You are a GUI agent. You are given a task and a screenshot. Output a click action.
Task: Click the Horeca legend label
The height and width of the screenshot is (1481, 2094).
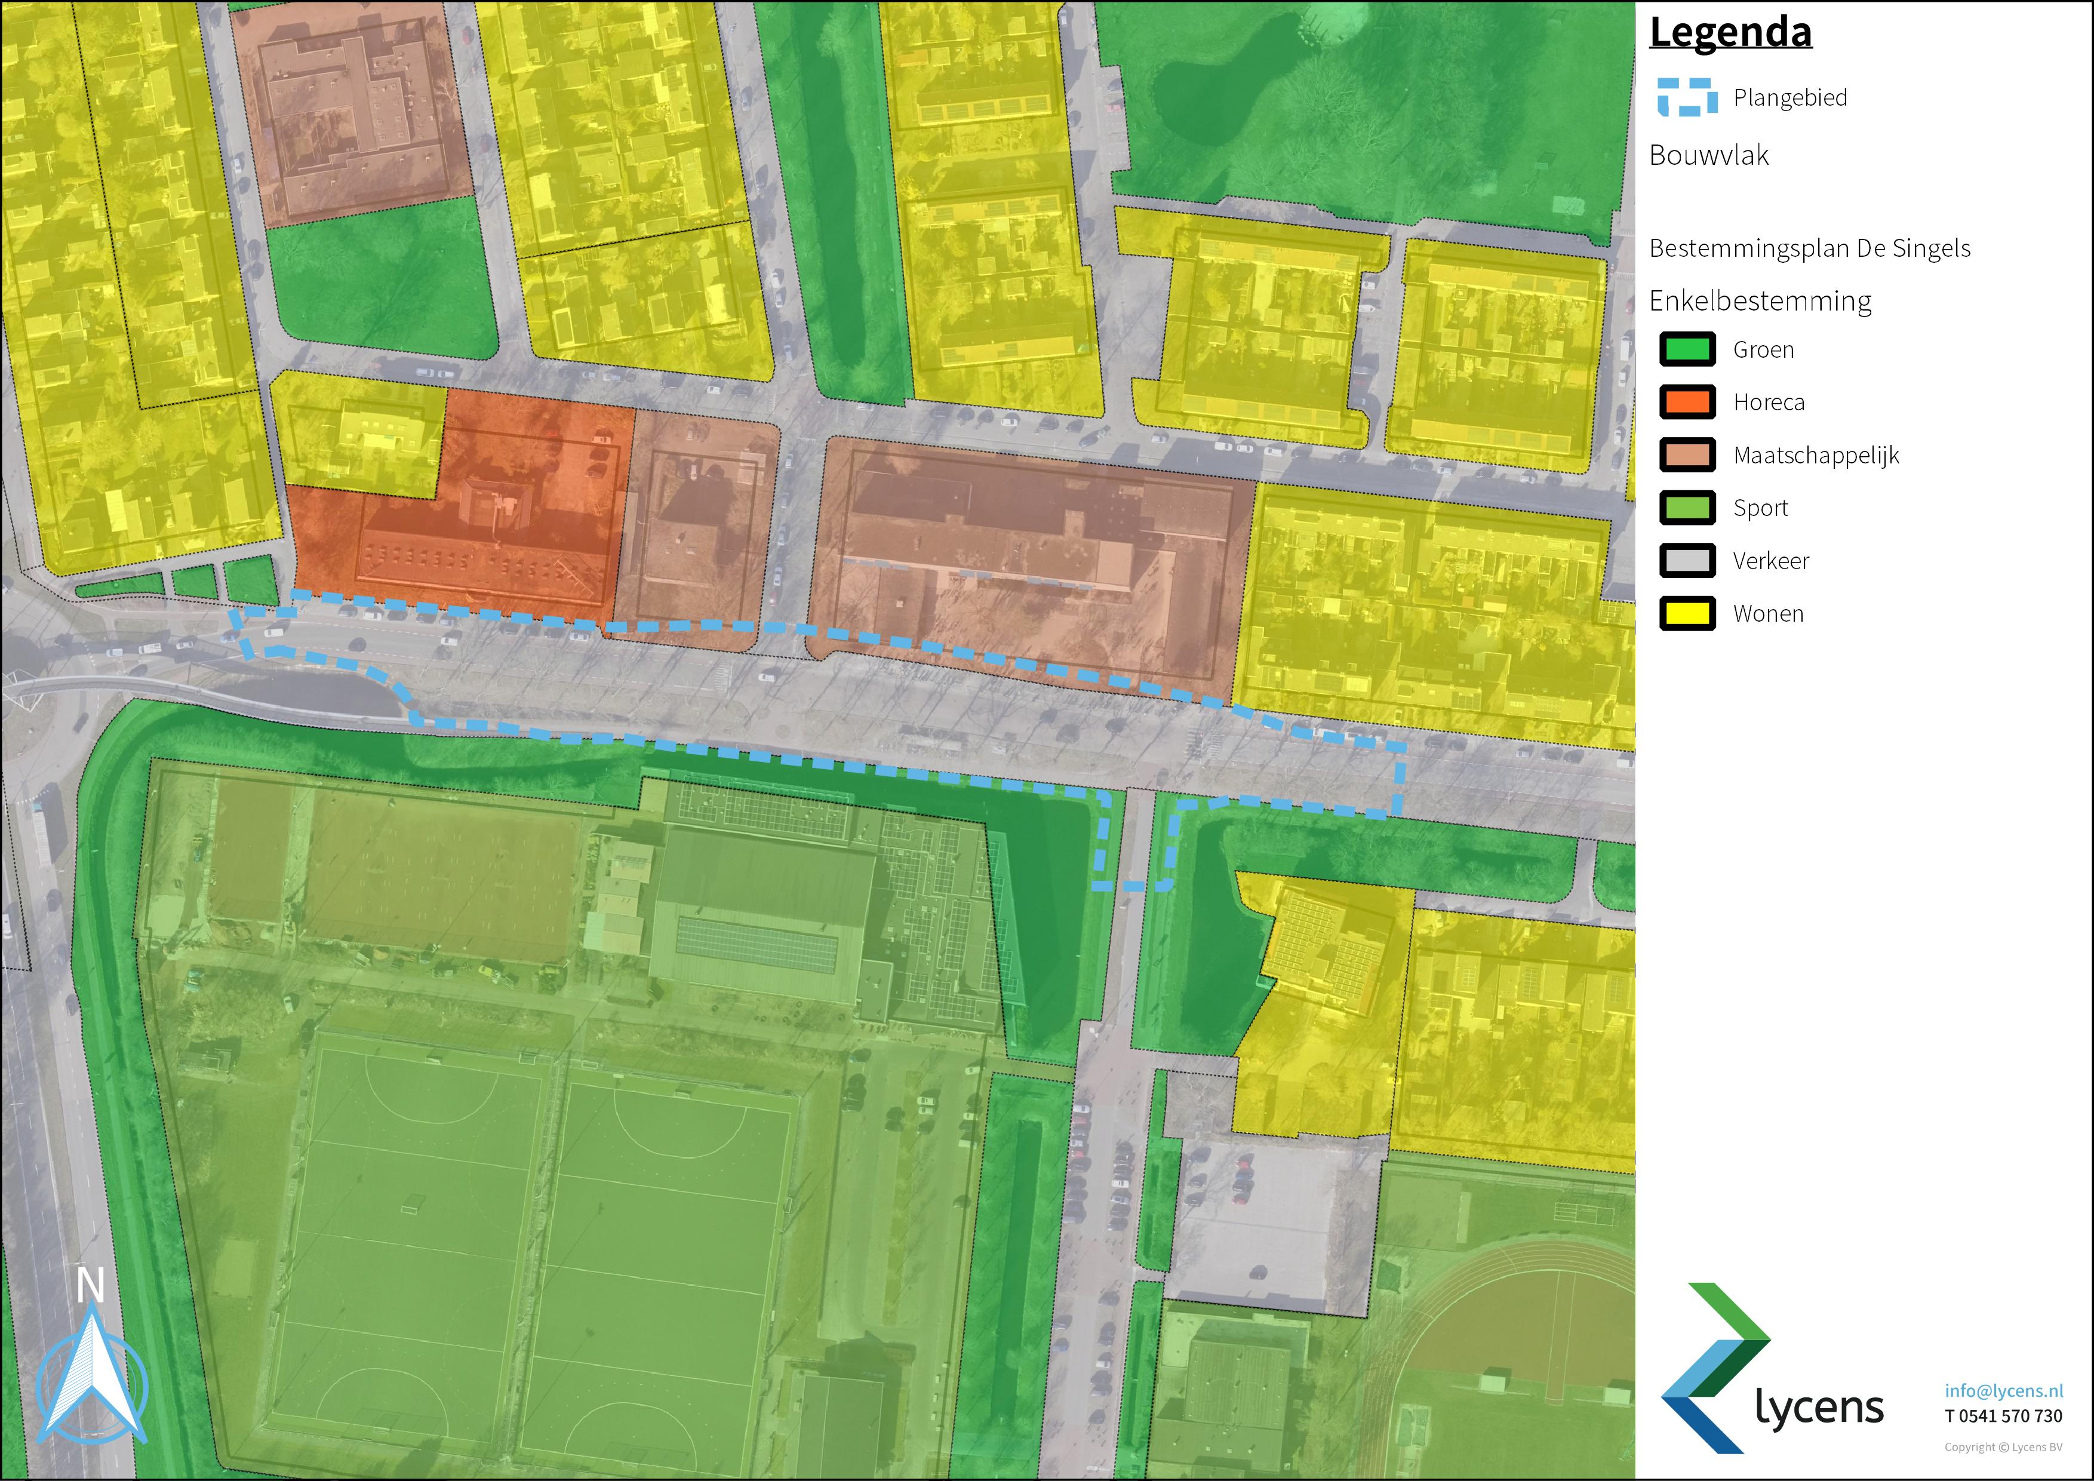coord(1769,402)
